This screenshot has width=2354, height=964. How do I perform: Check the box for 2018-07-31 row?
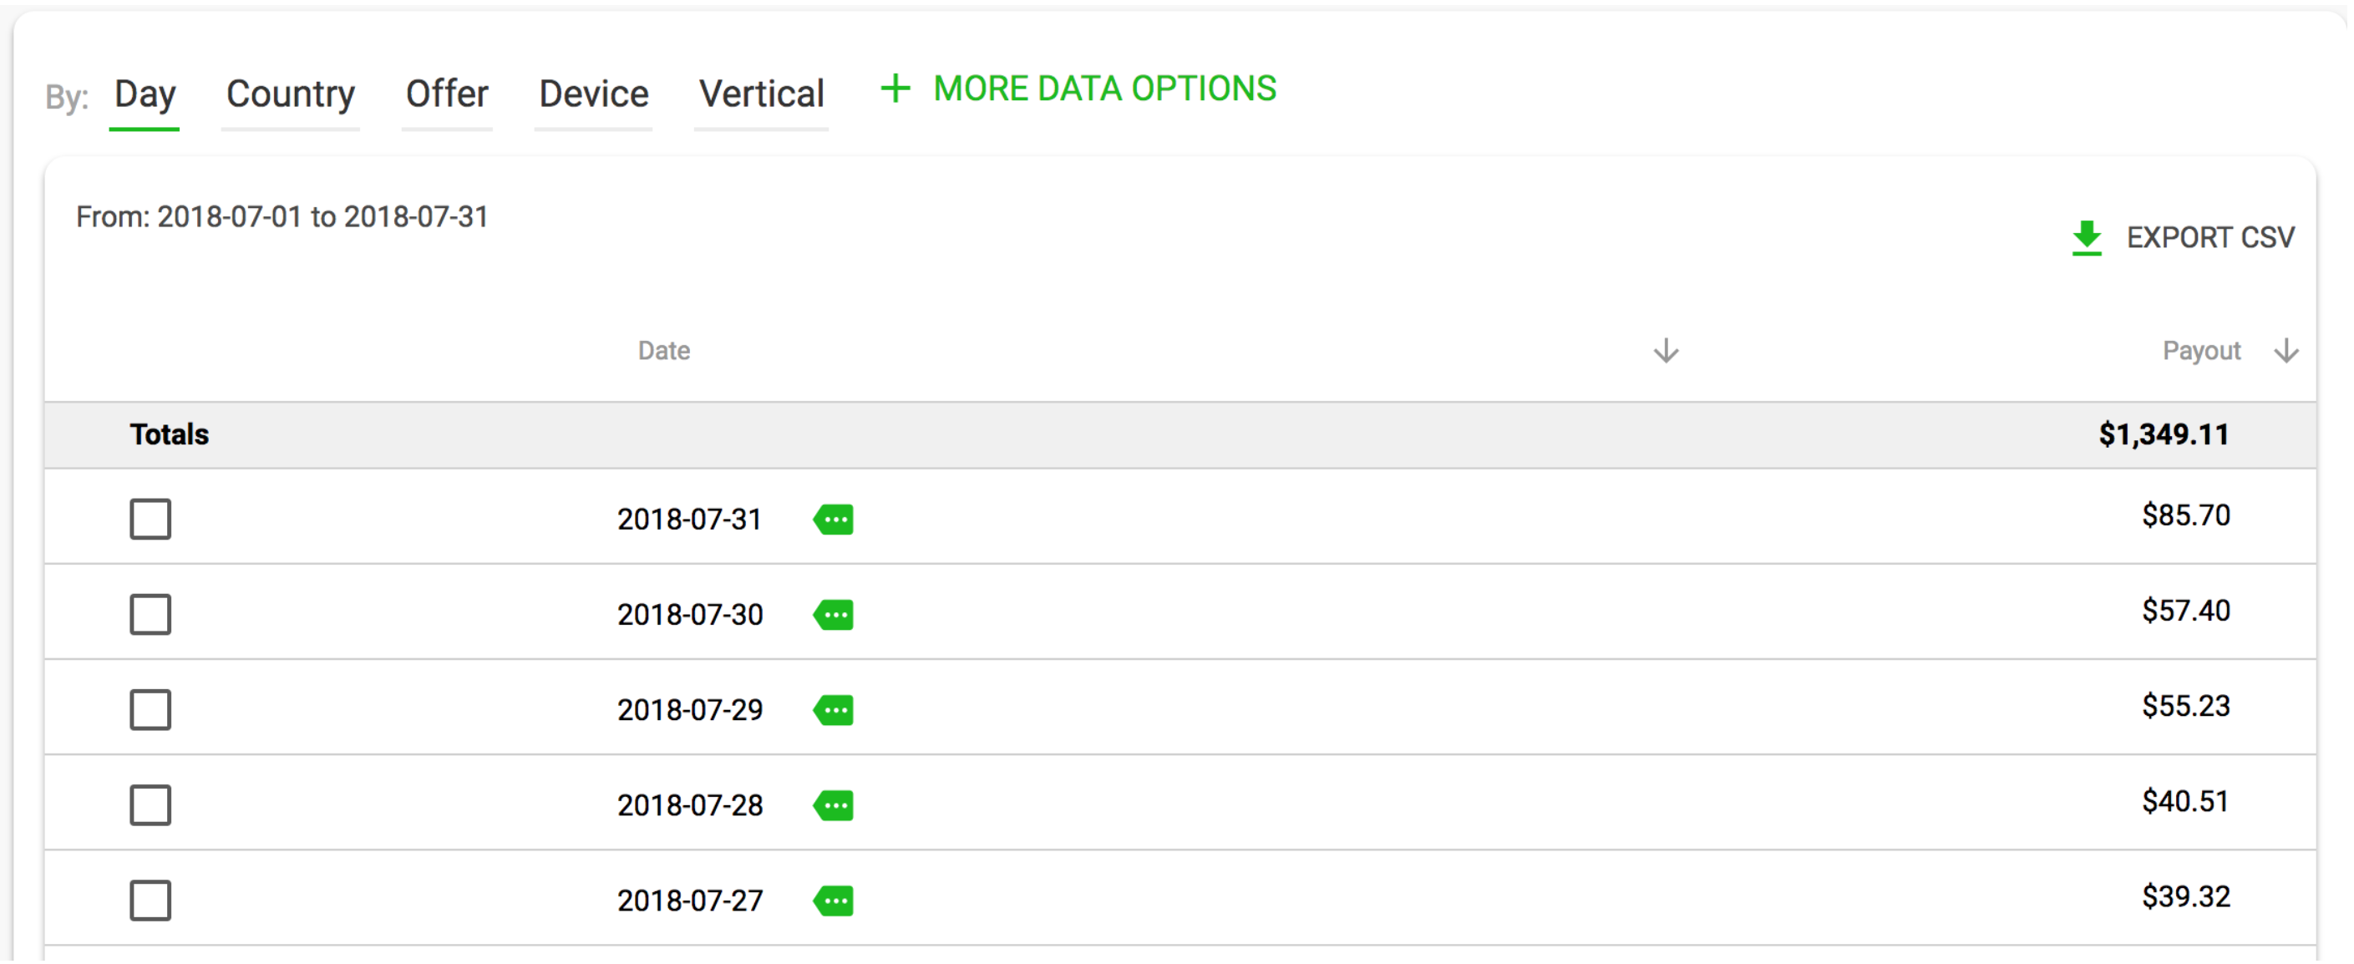click(x=150, y=519)
